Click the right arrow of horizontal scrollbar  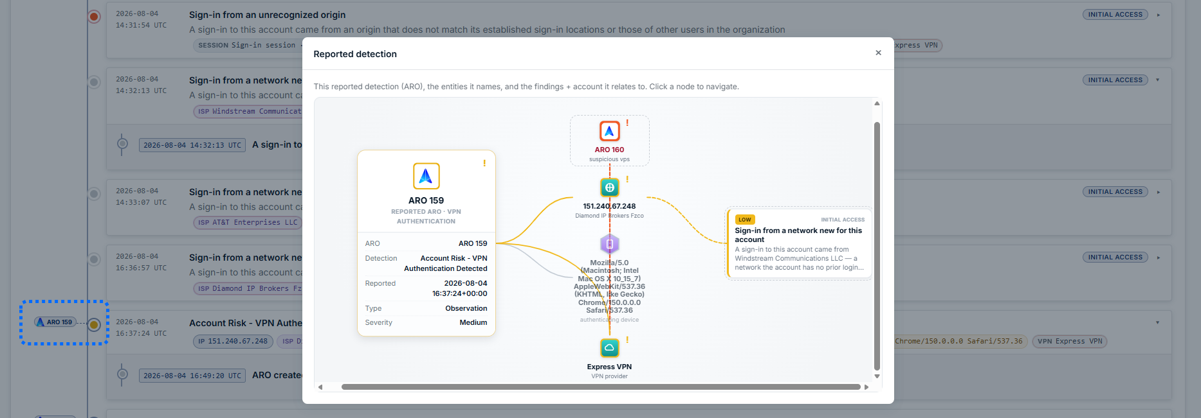pyautogui.click(x=866, y=387)
